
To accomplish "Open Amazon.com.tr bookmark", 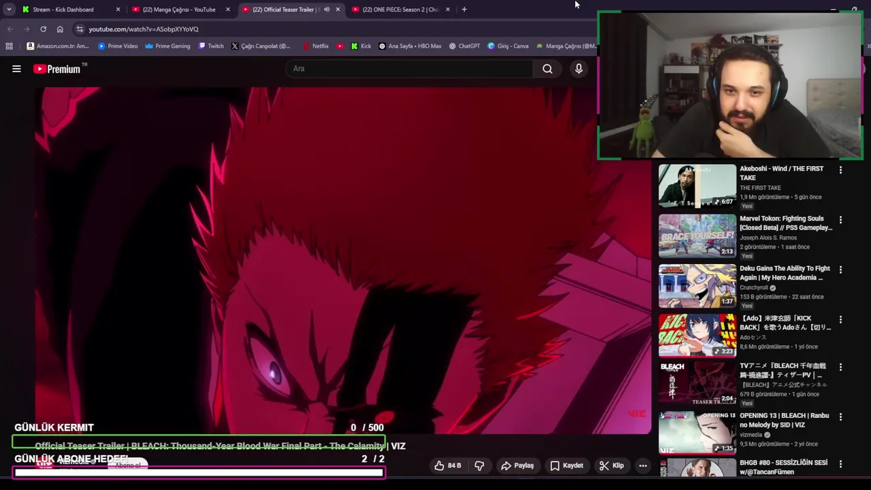I will pyautogui.click(x=58, y=46).
